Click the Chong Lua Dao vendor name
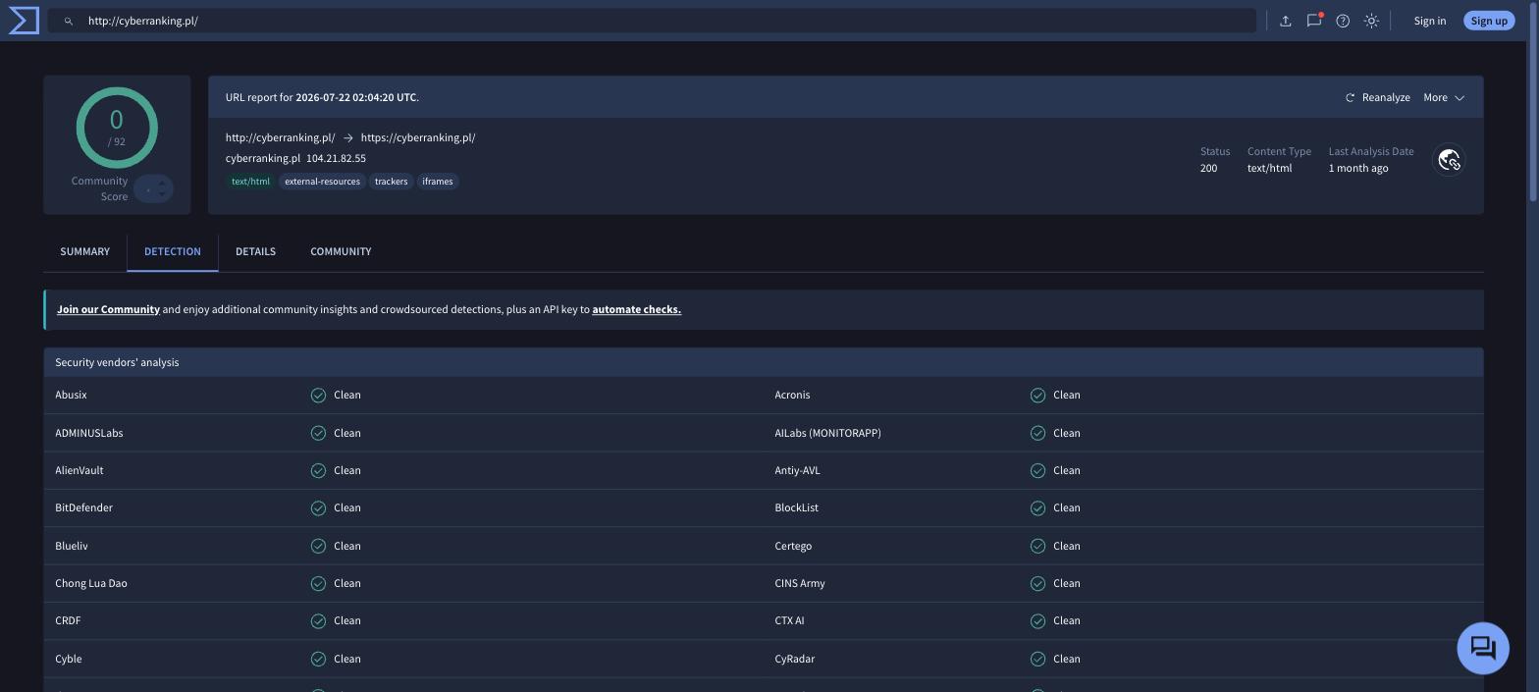 [x=91, y=584]
